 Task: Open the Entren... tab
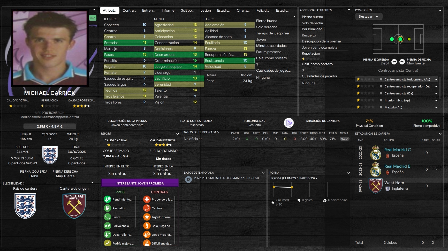point(149,10)
